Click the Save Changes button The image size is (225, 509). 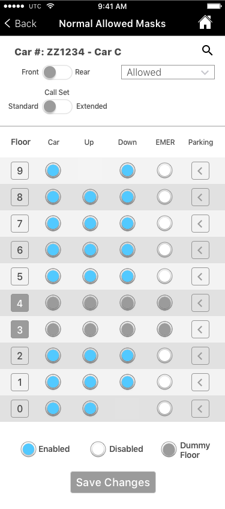pos(113,483)
